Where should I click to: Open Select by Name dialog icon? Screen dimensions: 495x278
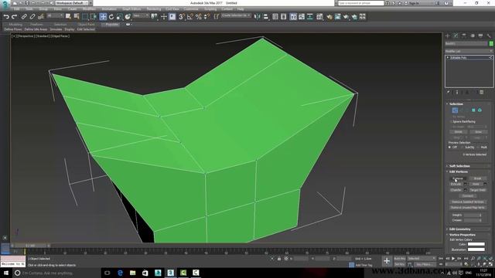tap(77, 17)
